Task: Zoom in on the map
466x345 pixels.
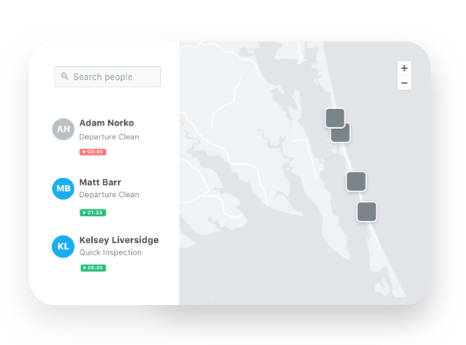Action: coord(404,68)
